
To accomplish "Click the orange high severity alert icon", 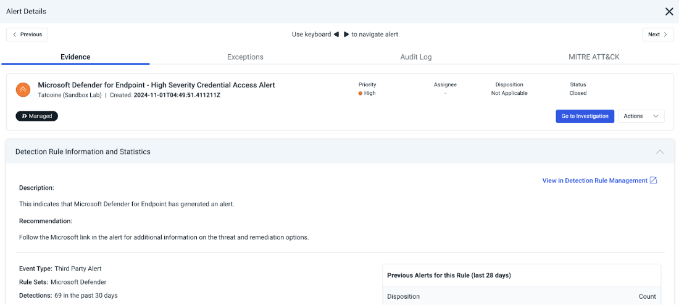I will click(23, 90).
